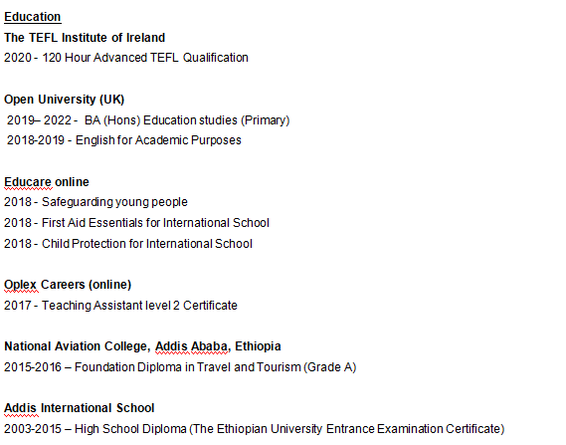Click the Foundation Diploma in Travel and Tourism line
This screenshot has height=445, width=566.
[x=180, y=367]
